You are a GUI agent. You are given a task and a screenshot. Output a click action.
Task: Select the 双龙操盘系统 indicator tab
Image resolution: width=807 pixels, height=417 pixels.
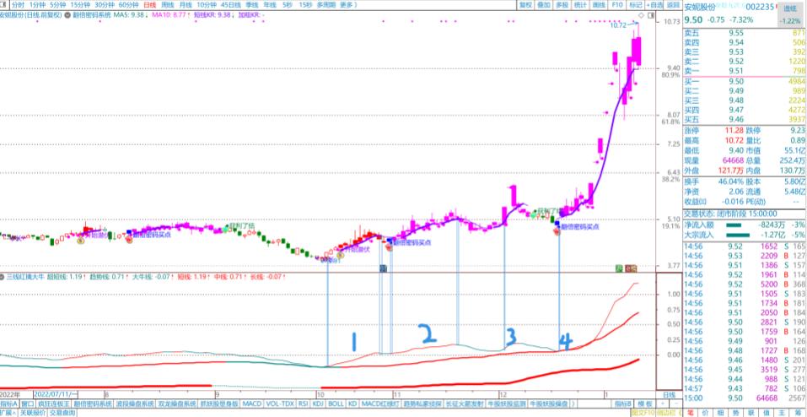tap(175, 403)
